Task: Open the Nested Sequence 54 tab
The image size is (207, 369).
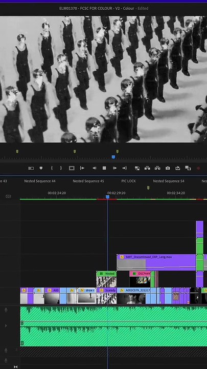Action: (169, 181)
